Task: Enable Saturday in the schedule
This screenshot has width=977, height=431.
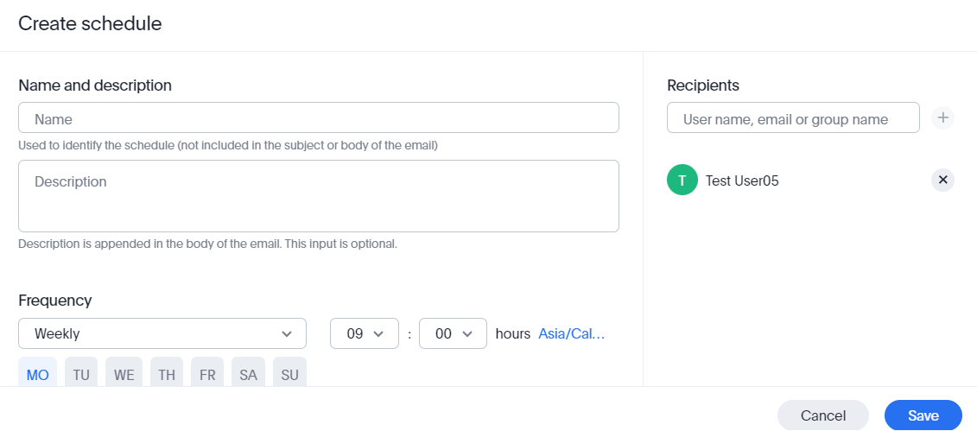Action: click(x=248, y=374)
